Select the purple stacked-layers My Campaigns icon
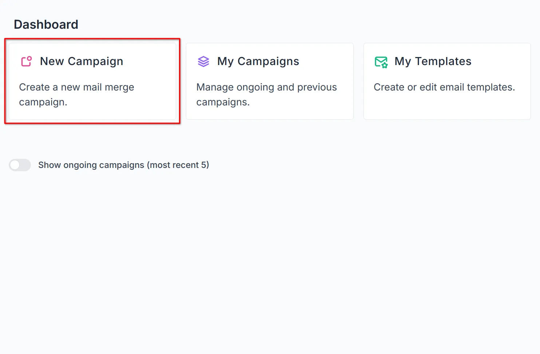The height and width of the screenshot is (354, 540). tap(203, 61)
